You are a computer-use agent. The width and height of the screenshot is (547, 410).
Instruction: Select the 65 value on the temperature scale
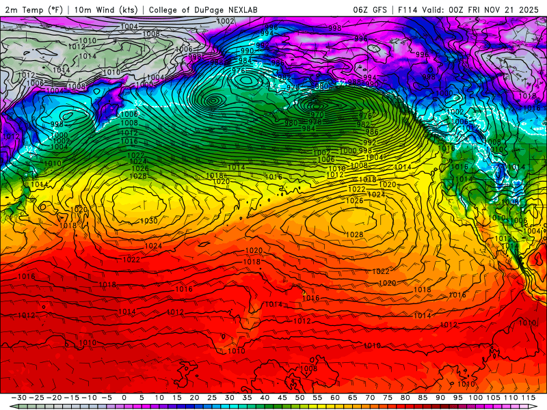coord(352,398)
